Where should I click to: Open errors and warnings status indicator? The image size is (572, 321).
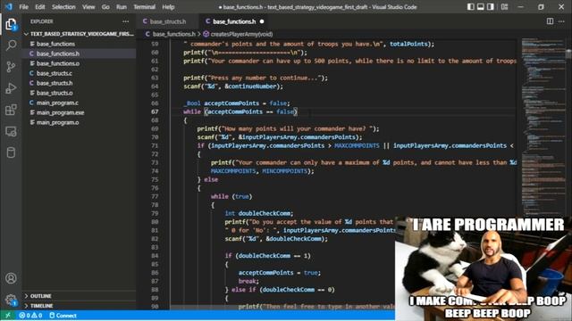30,316
